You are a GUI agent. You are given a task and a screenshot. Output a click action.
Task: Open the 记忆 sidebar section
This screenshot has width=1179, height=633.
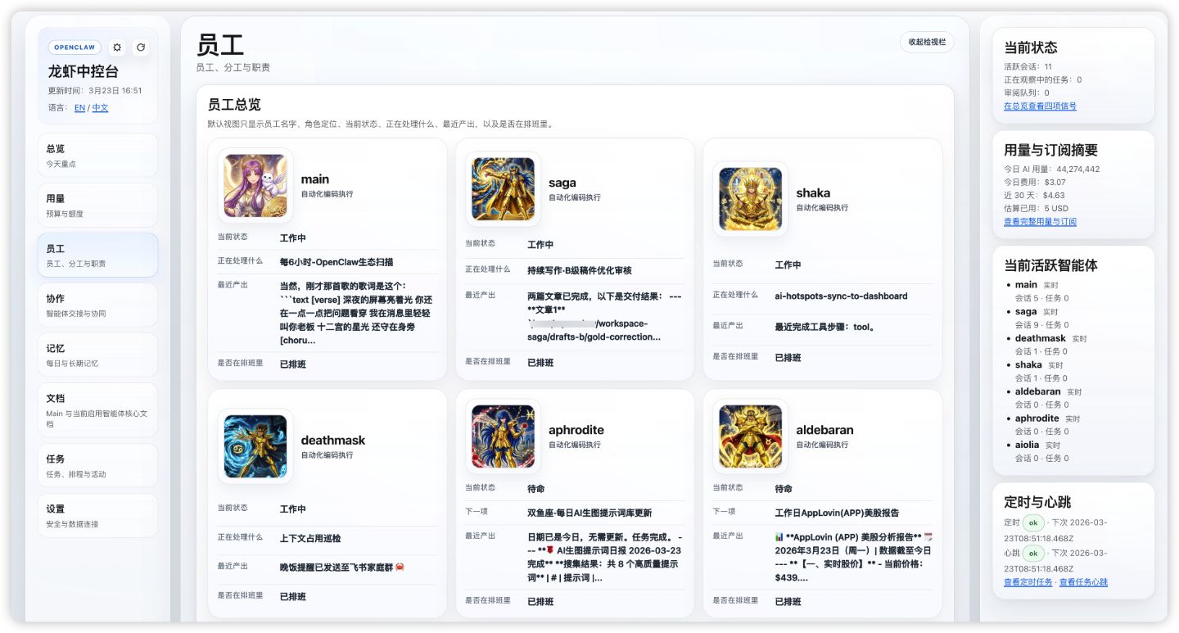[x=97, y=355]
